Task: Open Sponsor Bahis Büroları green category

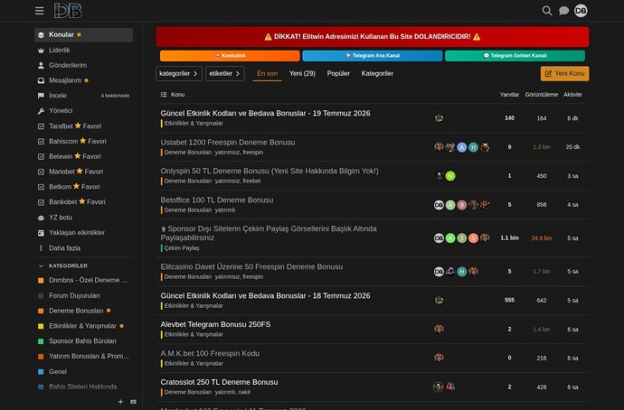Action: click(x=83, y=340)
